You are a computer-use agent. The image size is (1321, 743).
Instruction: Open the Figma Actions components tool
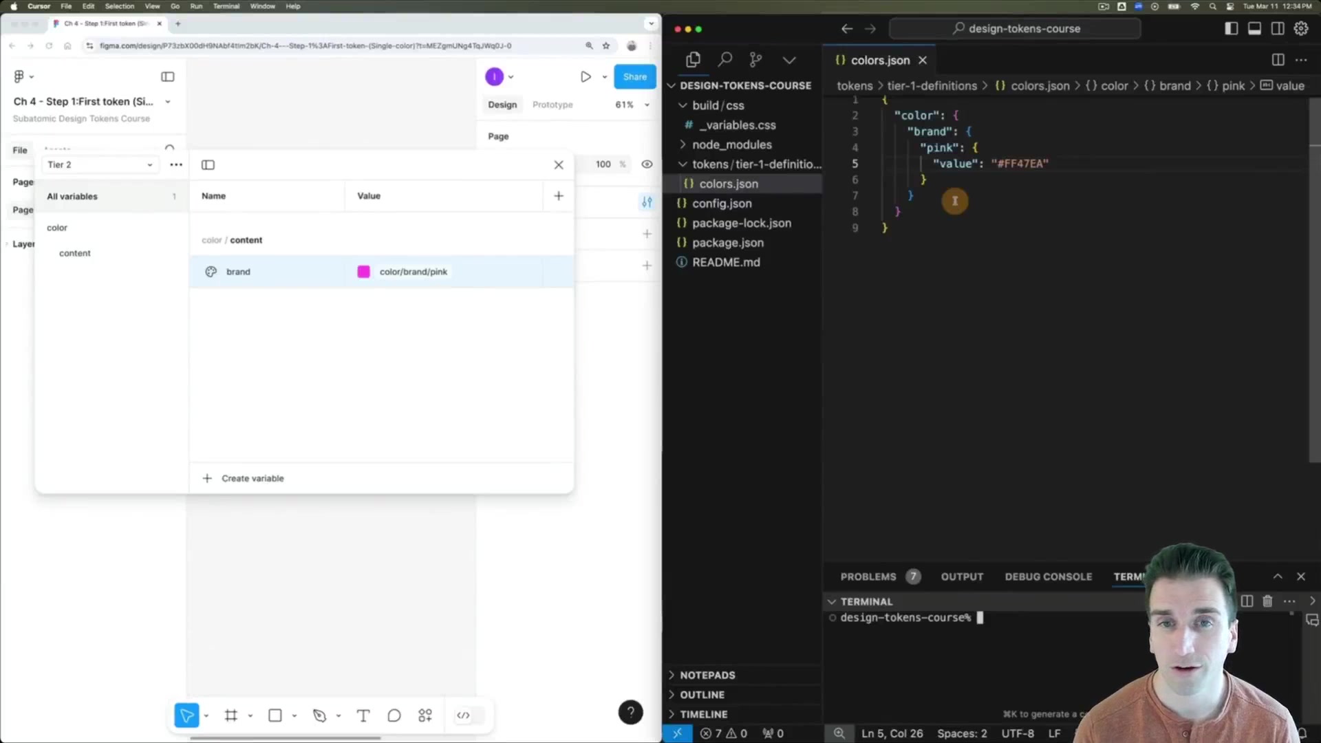click(x=425, y=715)
